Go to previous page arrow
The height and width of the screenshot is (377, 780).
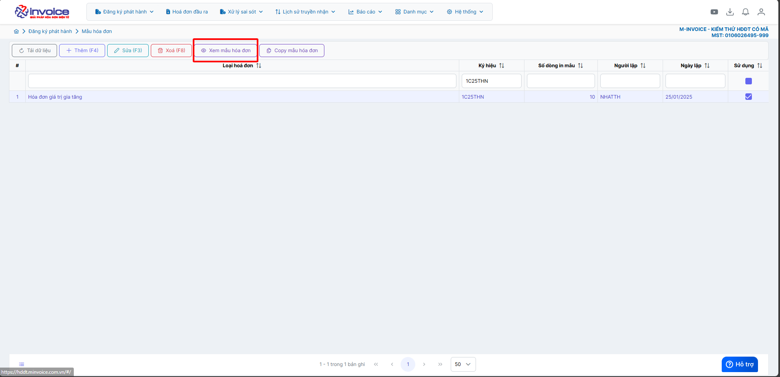pyautogui.click(x=392, y=364)
